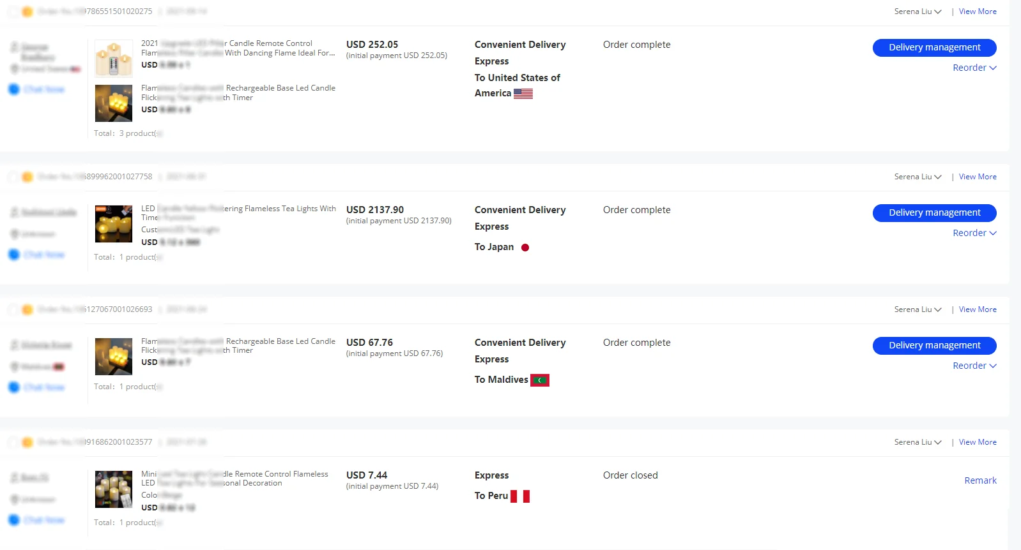Click the Peru flag icon
This screenshot has width=1021, height=550.
click(x=520, y=496)
